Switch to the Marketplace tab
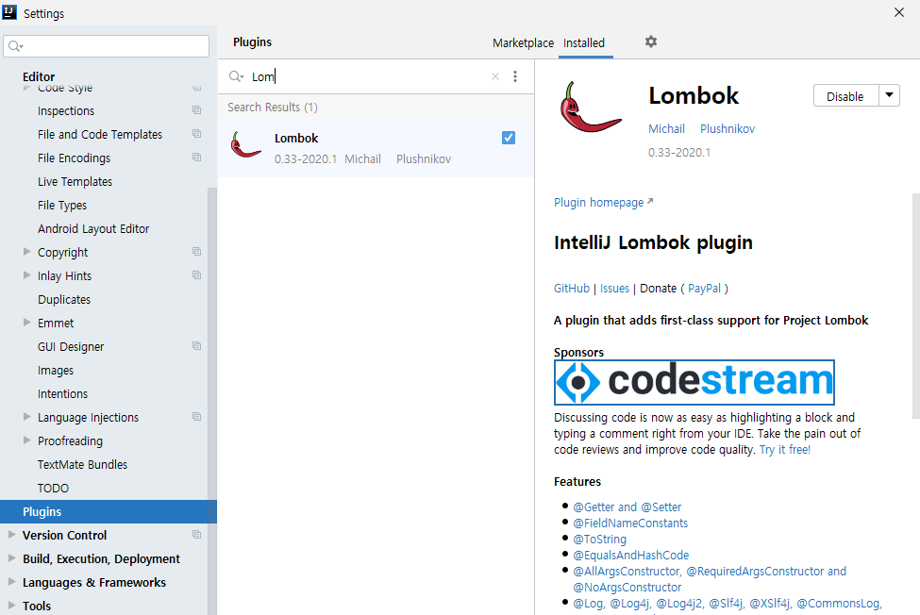 [x=523, y=42]
